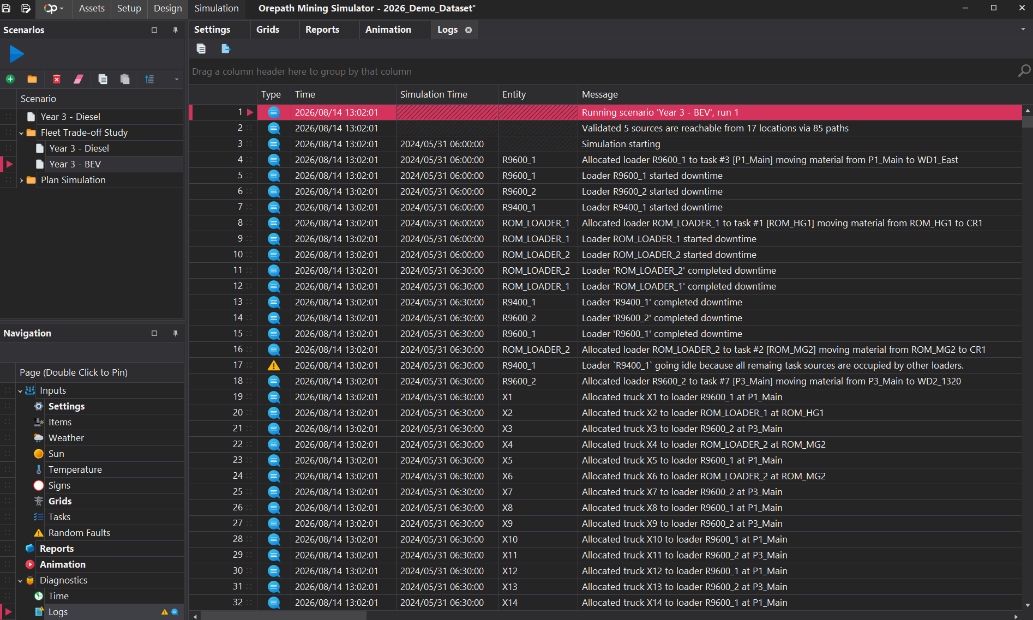Screen dimensions: 1033x620
Task: Sort by the Simulation Time column header
Action: 447,94
